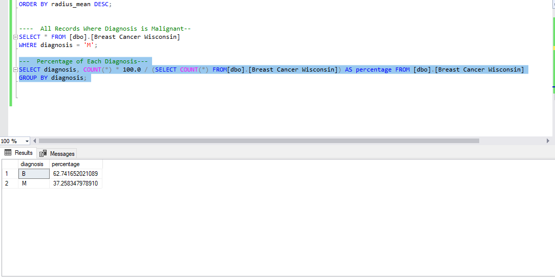Select the diagnosis column header
The width and height of the screenshot is (555, 277).
click(34, 164)
